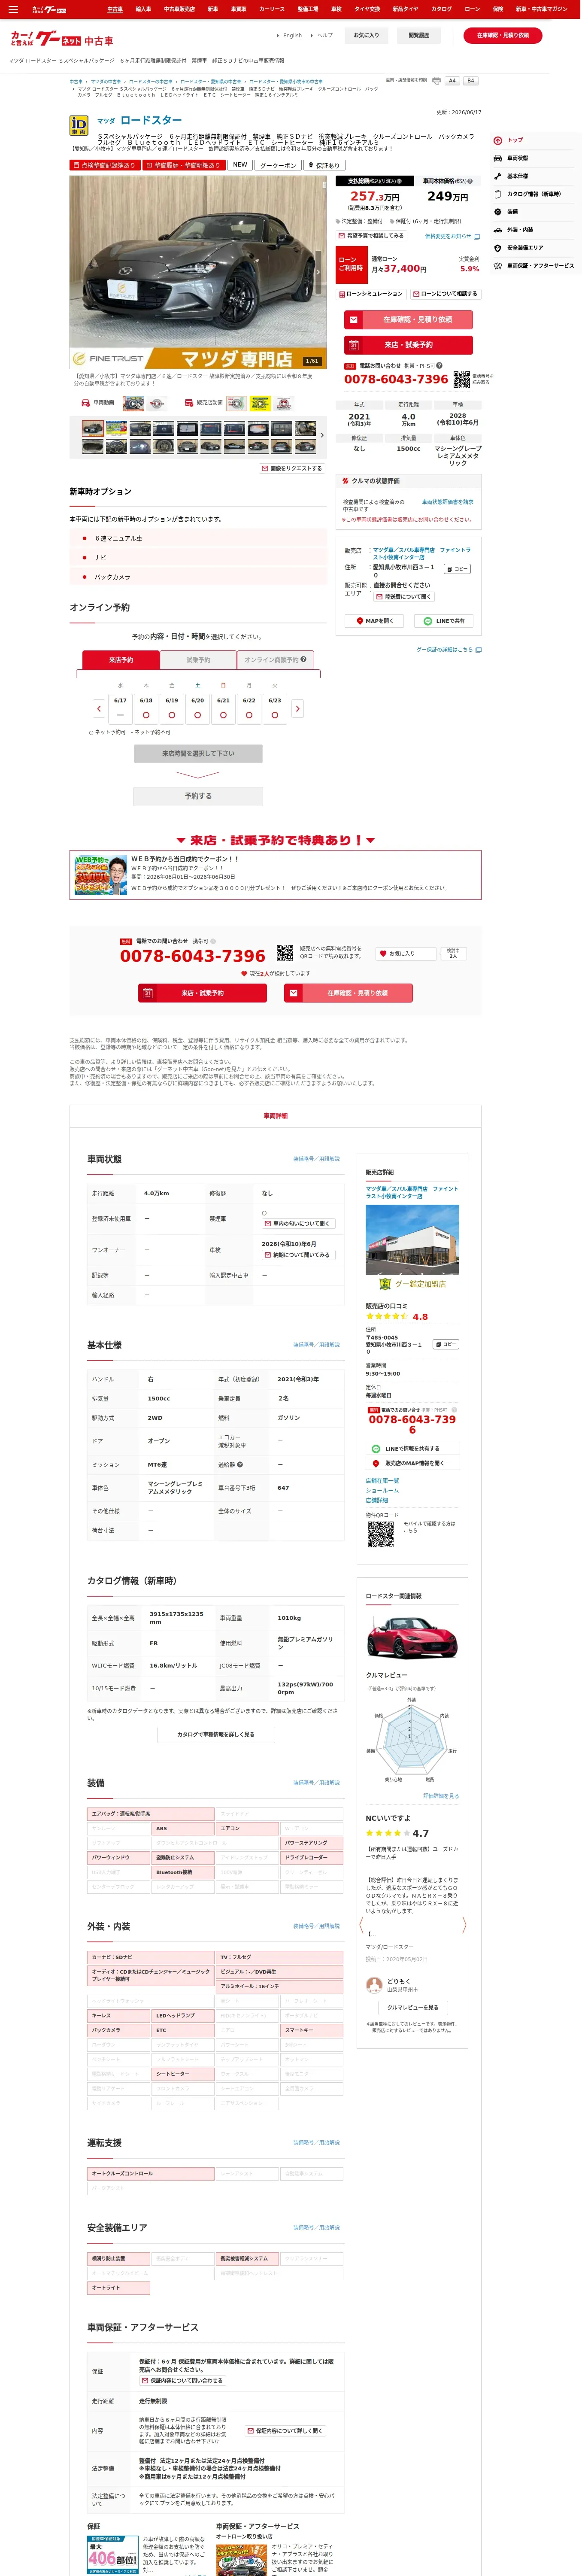Click the help icon beside オンライン商談予約
Viewport: 582px width, 2576px height.
(303, 659)
